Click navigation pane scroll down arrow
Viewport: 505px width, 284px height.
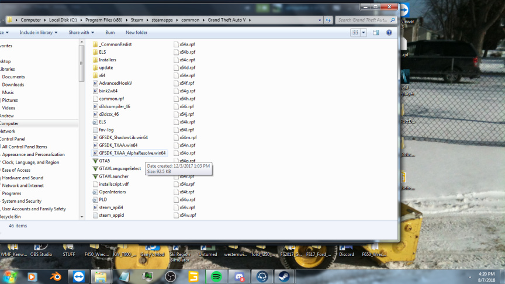(81, 217)
